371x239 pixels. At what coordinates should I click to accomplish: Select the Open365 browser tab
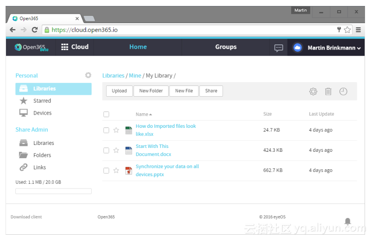click(x=45, y=18)
